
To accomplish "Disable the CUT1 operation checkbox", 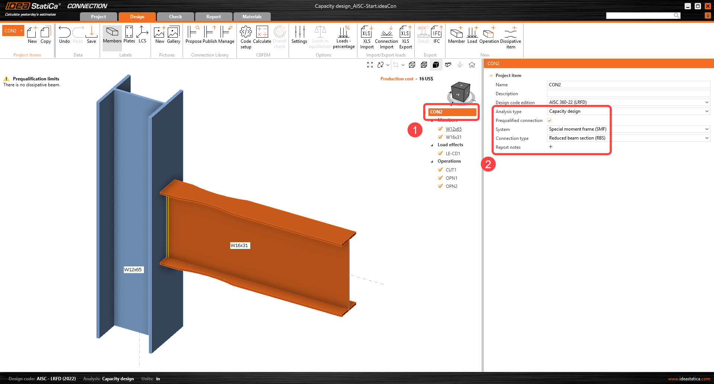I will 441,170.
